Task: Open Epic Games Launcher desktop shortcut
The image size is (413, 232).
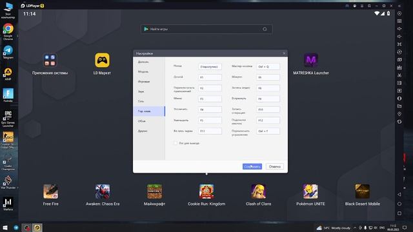Action: (8, 119)
